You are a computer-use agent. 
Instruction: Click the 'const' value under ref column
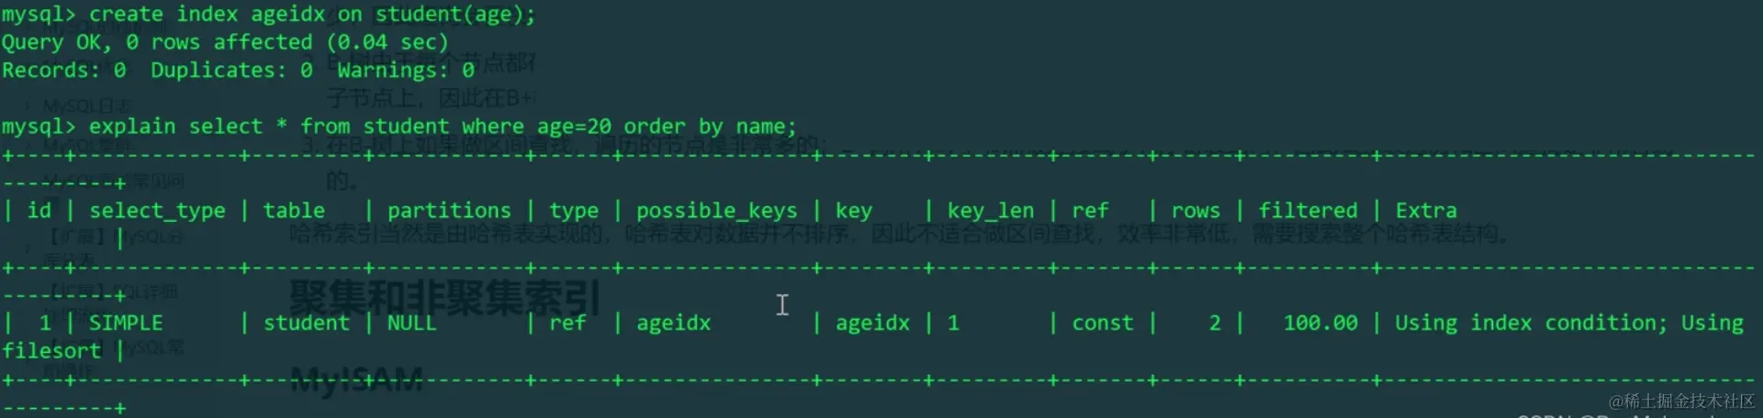click(x=1102, y=323)
